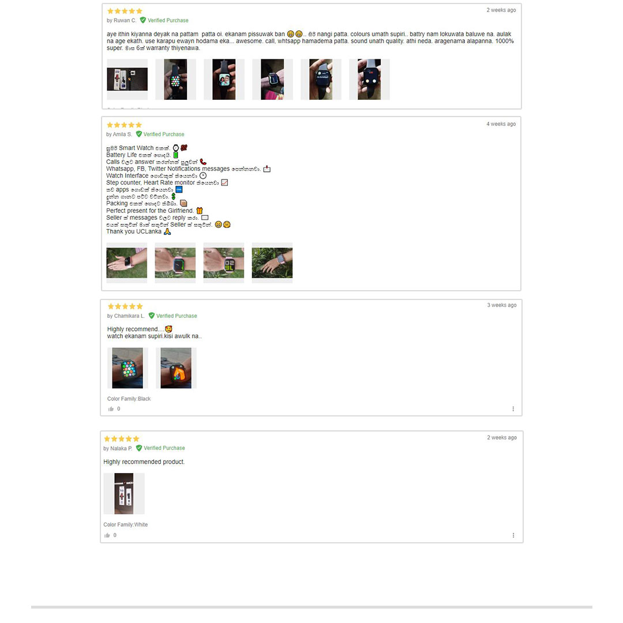This screenshot has width=623, height=623.
Task: Click the Verified Purchase badge icon beside Ruwan C.
Action: coord(143,20)
